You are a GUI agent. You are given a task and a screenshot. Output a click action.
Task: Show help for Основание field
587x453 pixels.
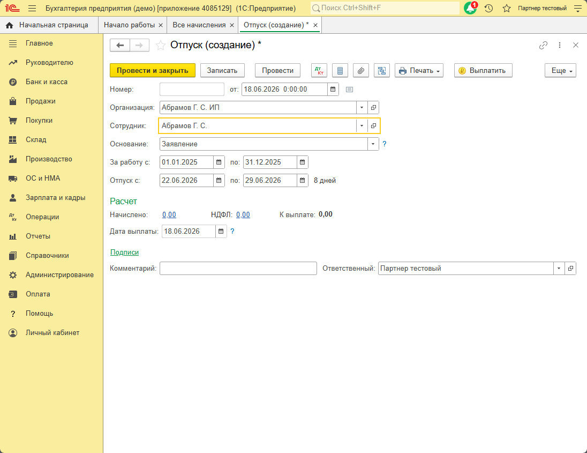coord(385,144)
